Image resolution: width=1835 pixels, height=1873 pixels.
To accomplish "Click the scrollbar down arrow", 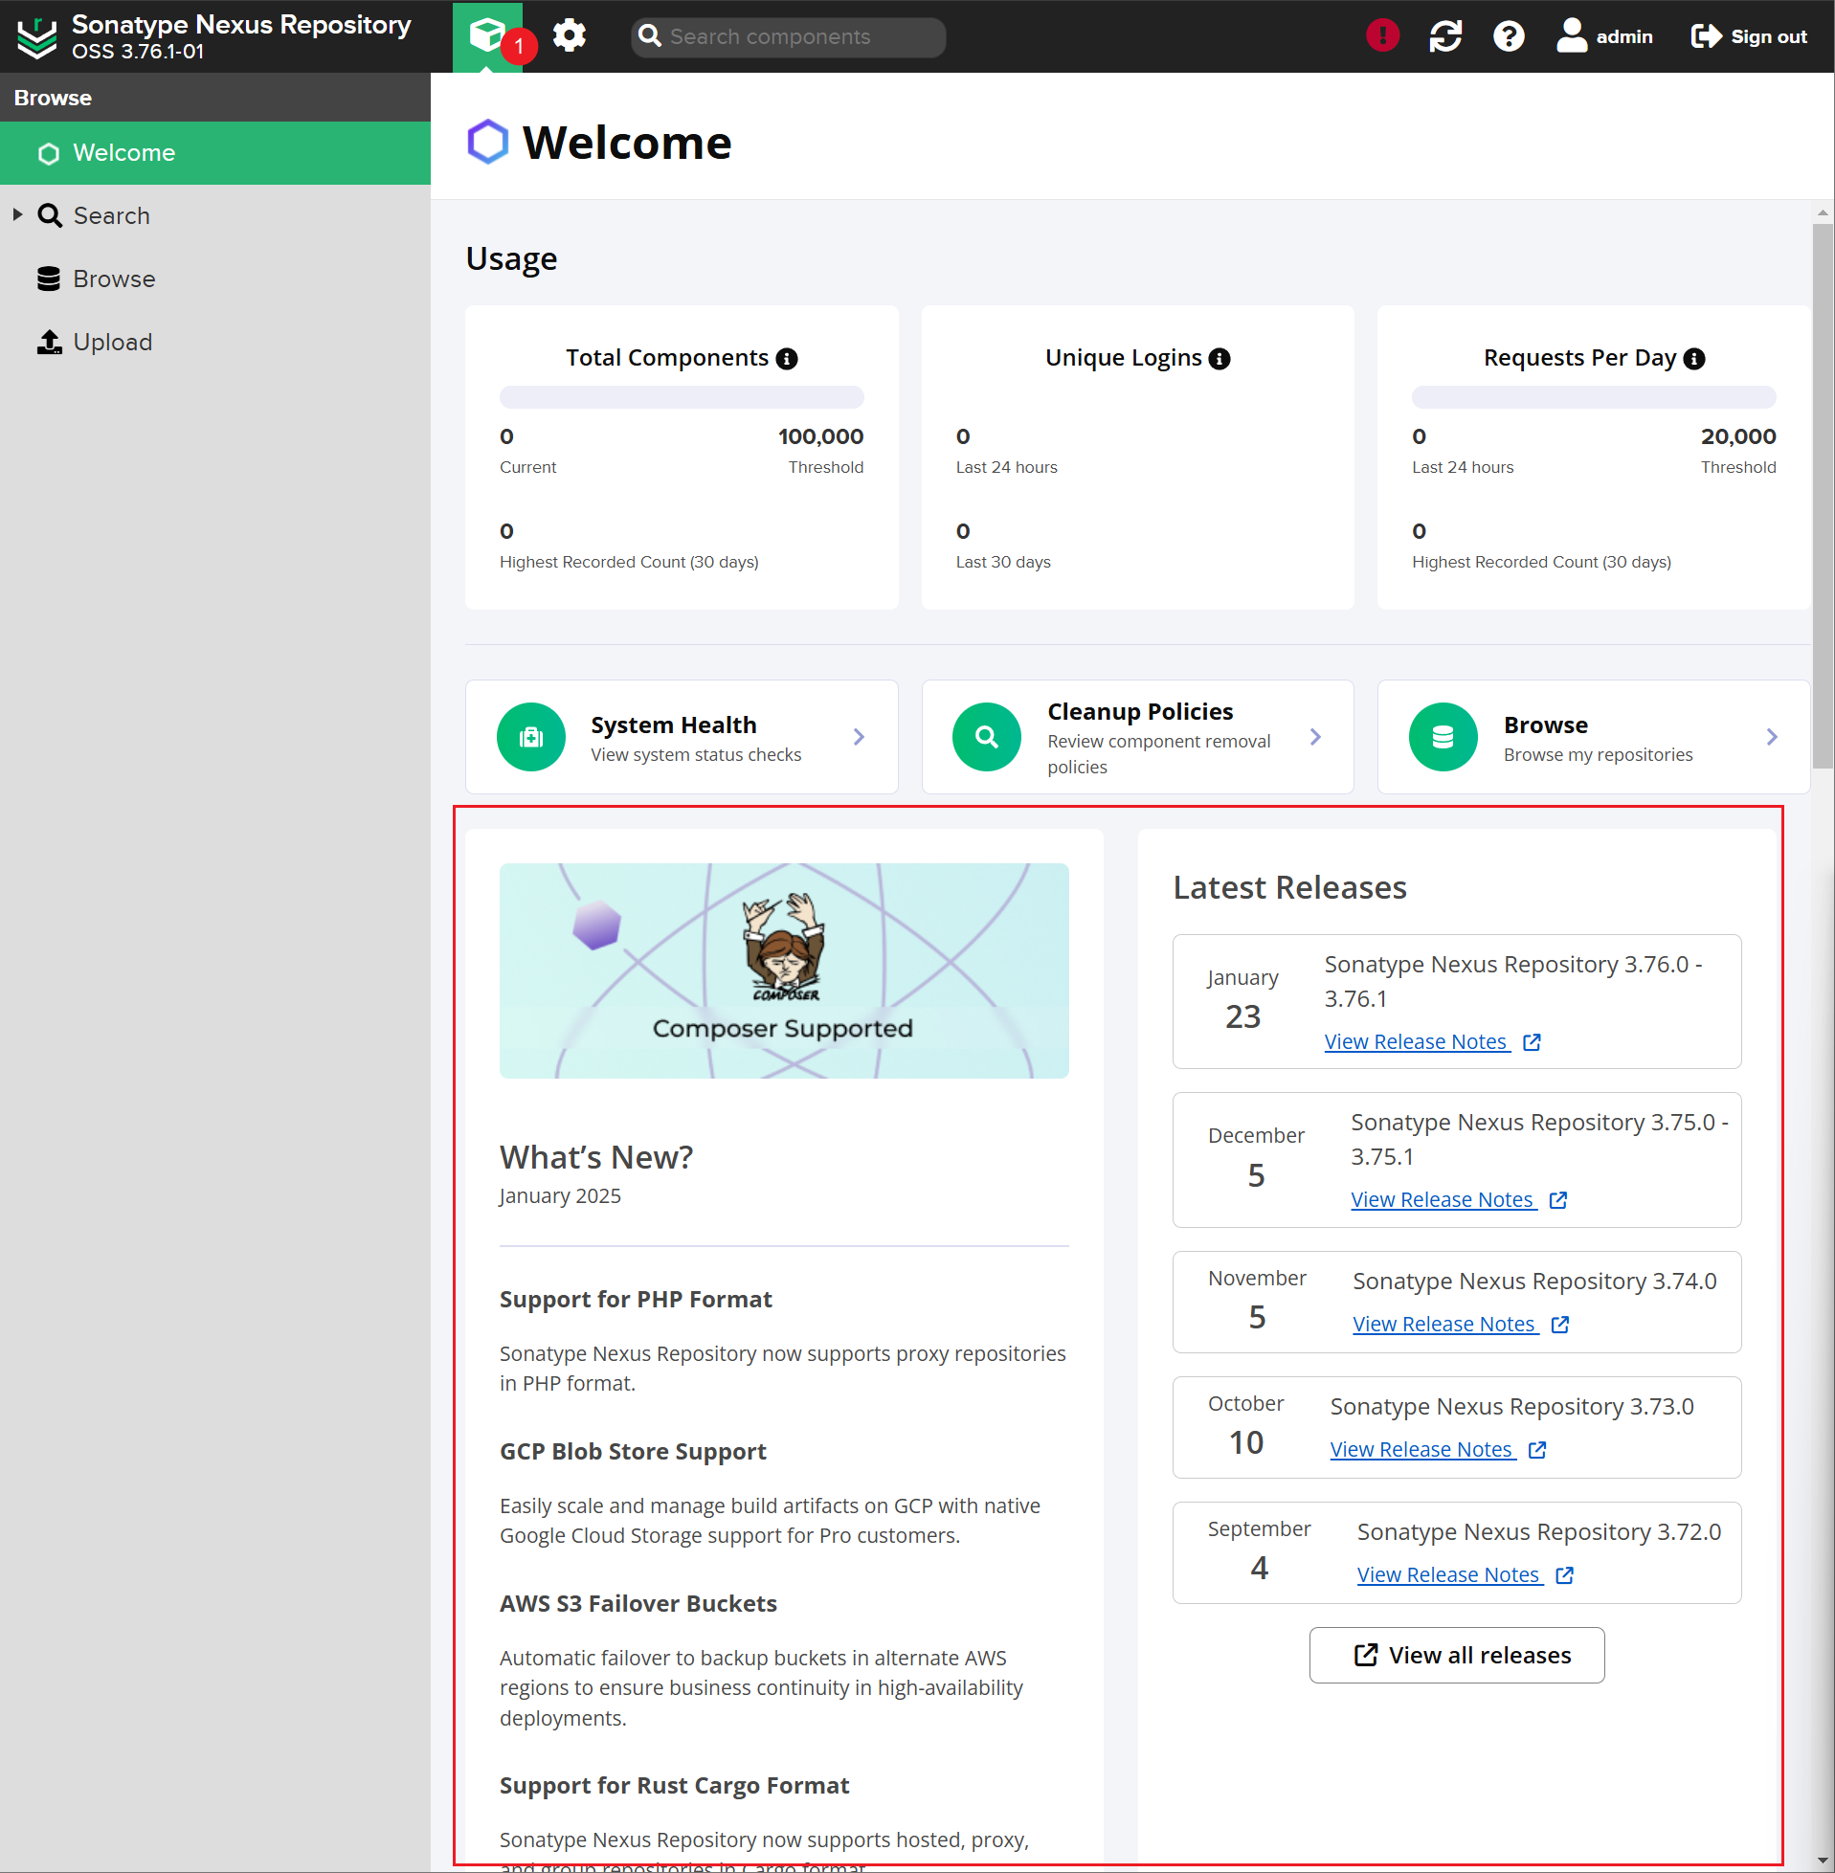I will point(1823,1860).
